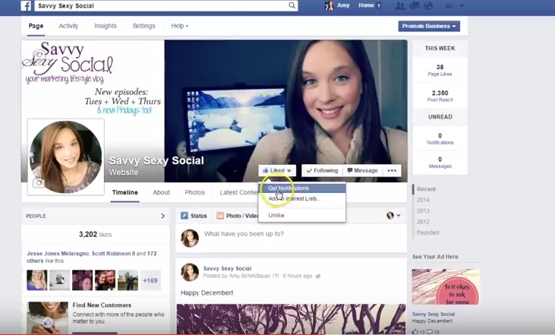Click the camera icon on profile picture

click(x=39, y=183)
